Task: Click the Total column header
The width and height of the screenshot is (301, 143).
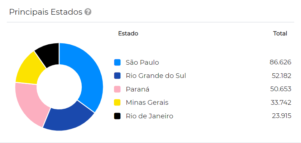Action: 280,34
